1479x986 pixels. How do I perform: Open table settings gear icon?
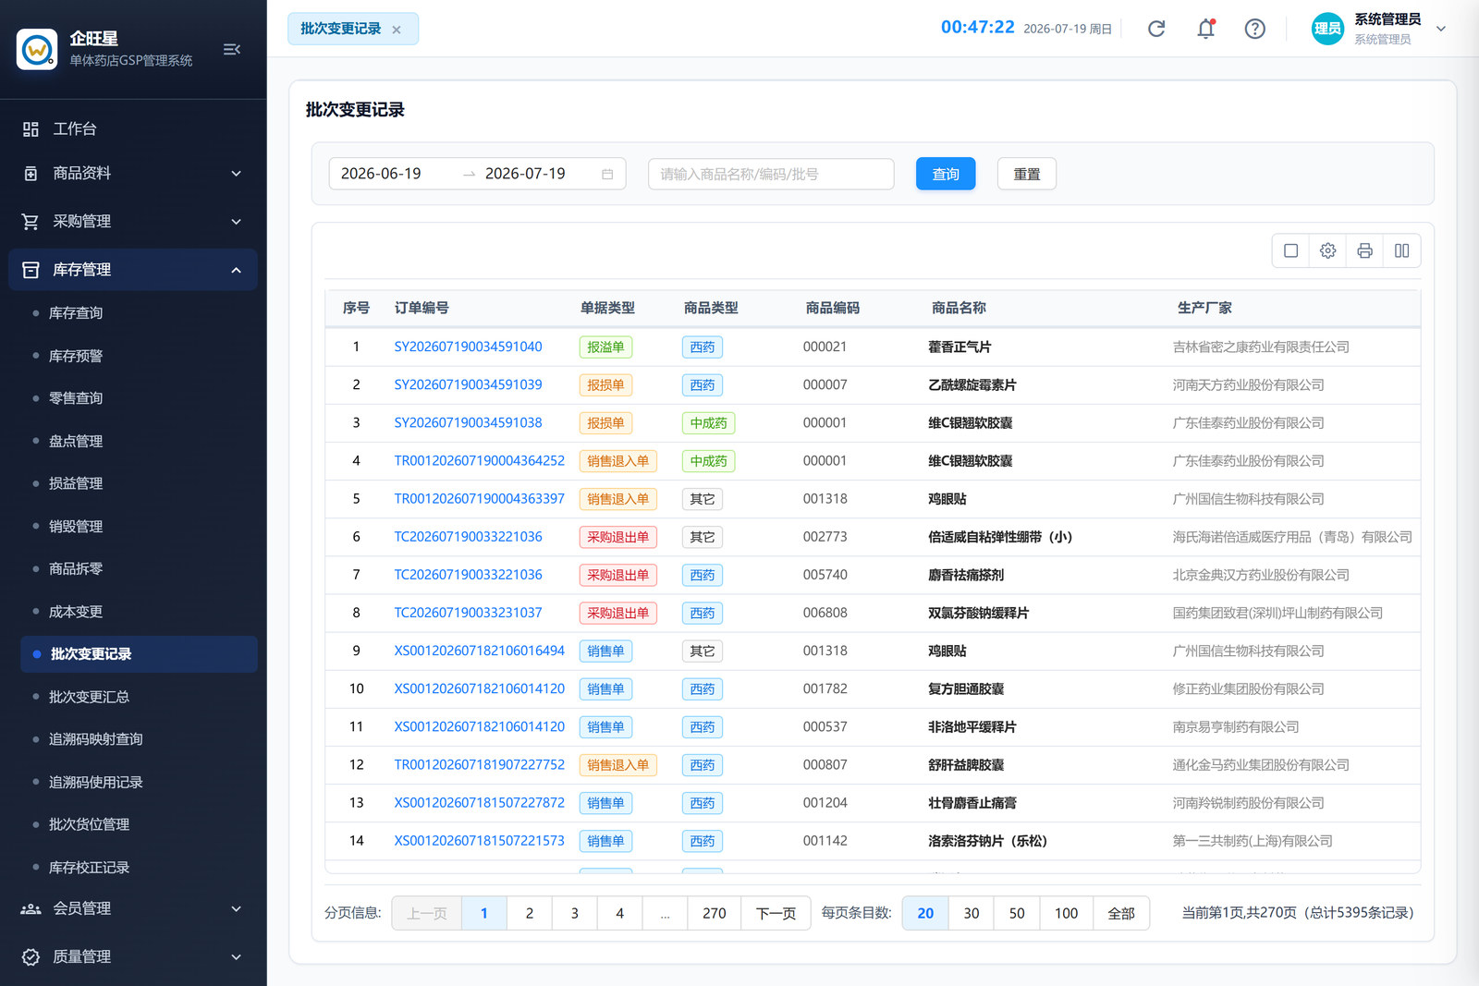coord(1328,250)
